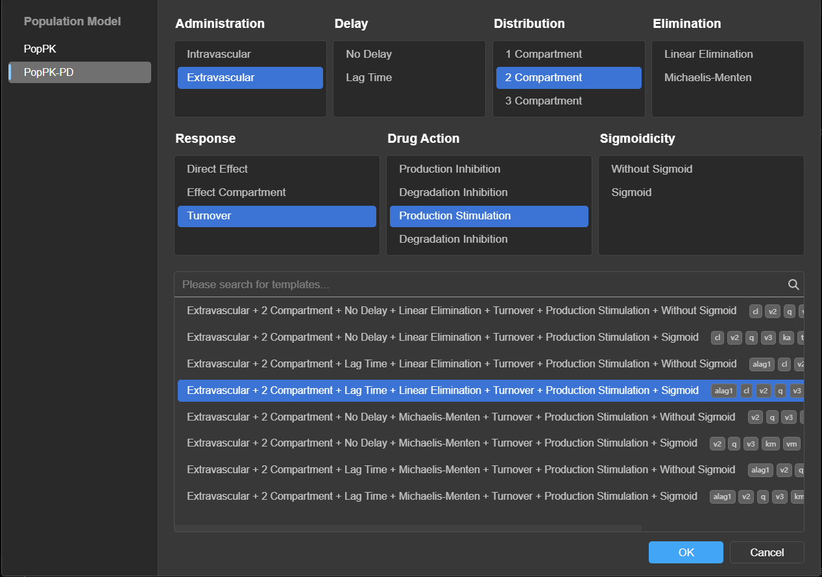Click the ka parameter tag

tap(786, 338)
